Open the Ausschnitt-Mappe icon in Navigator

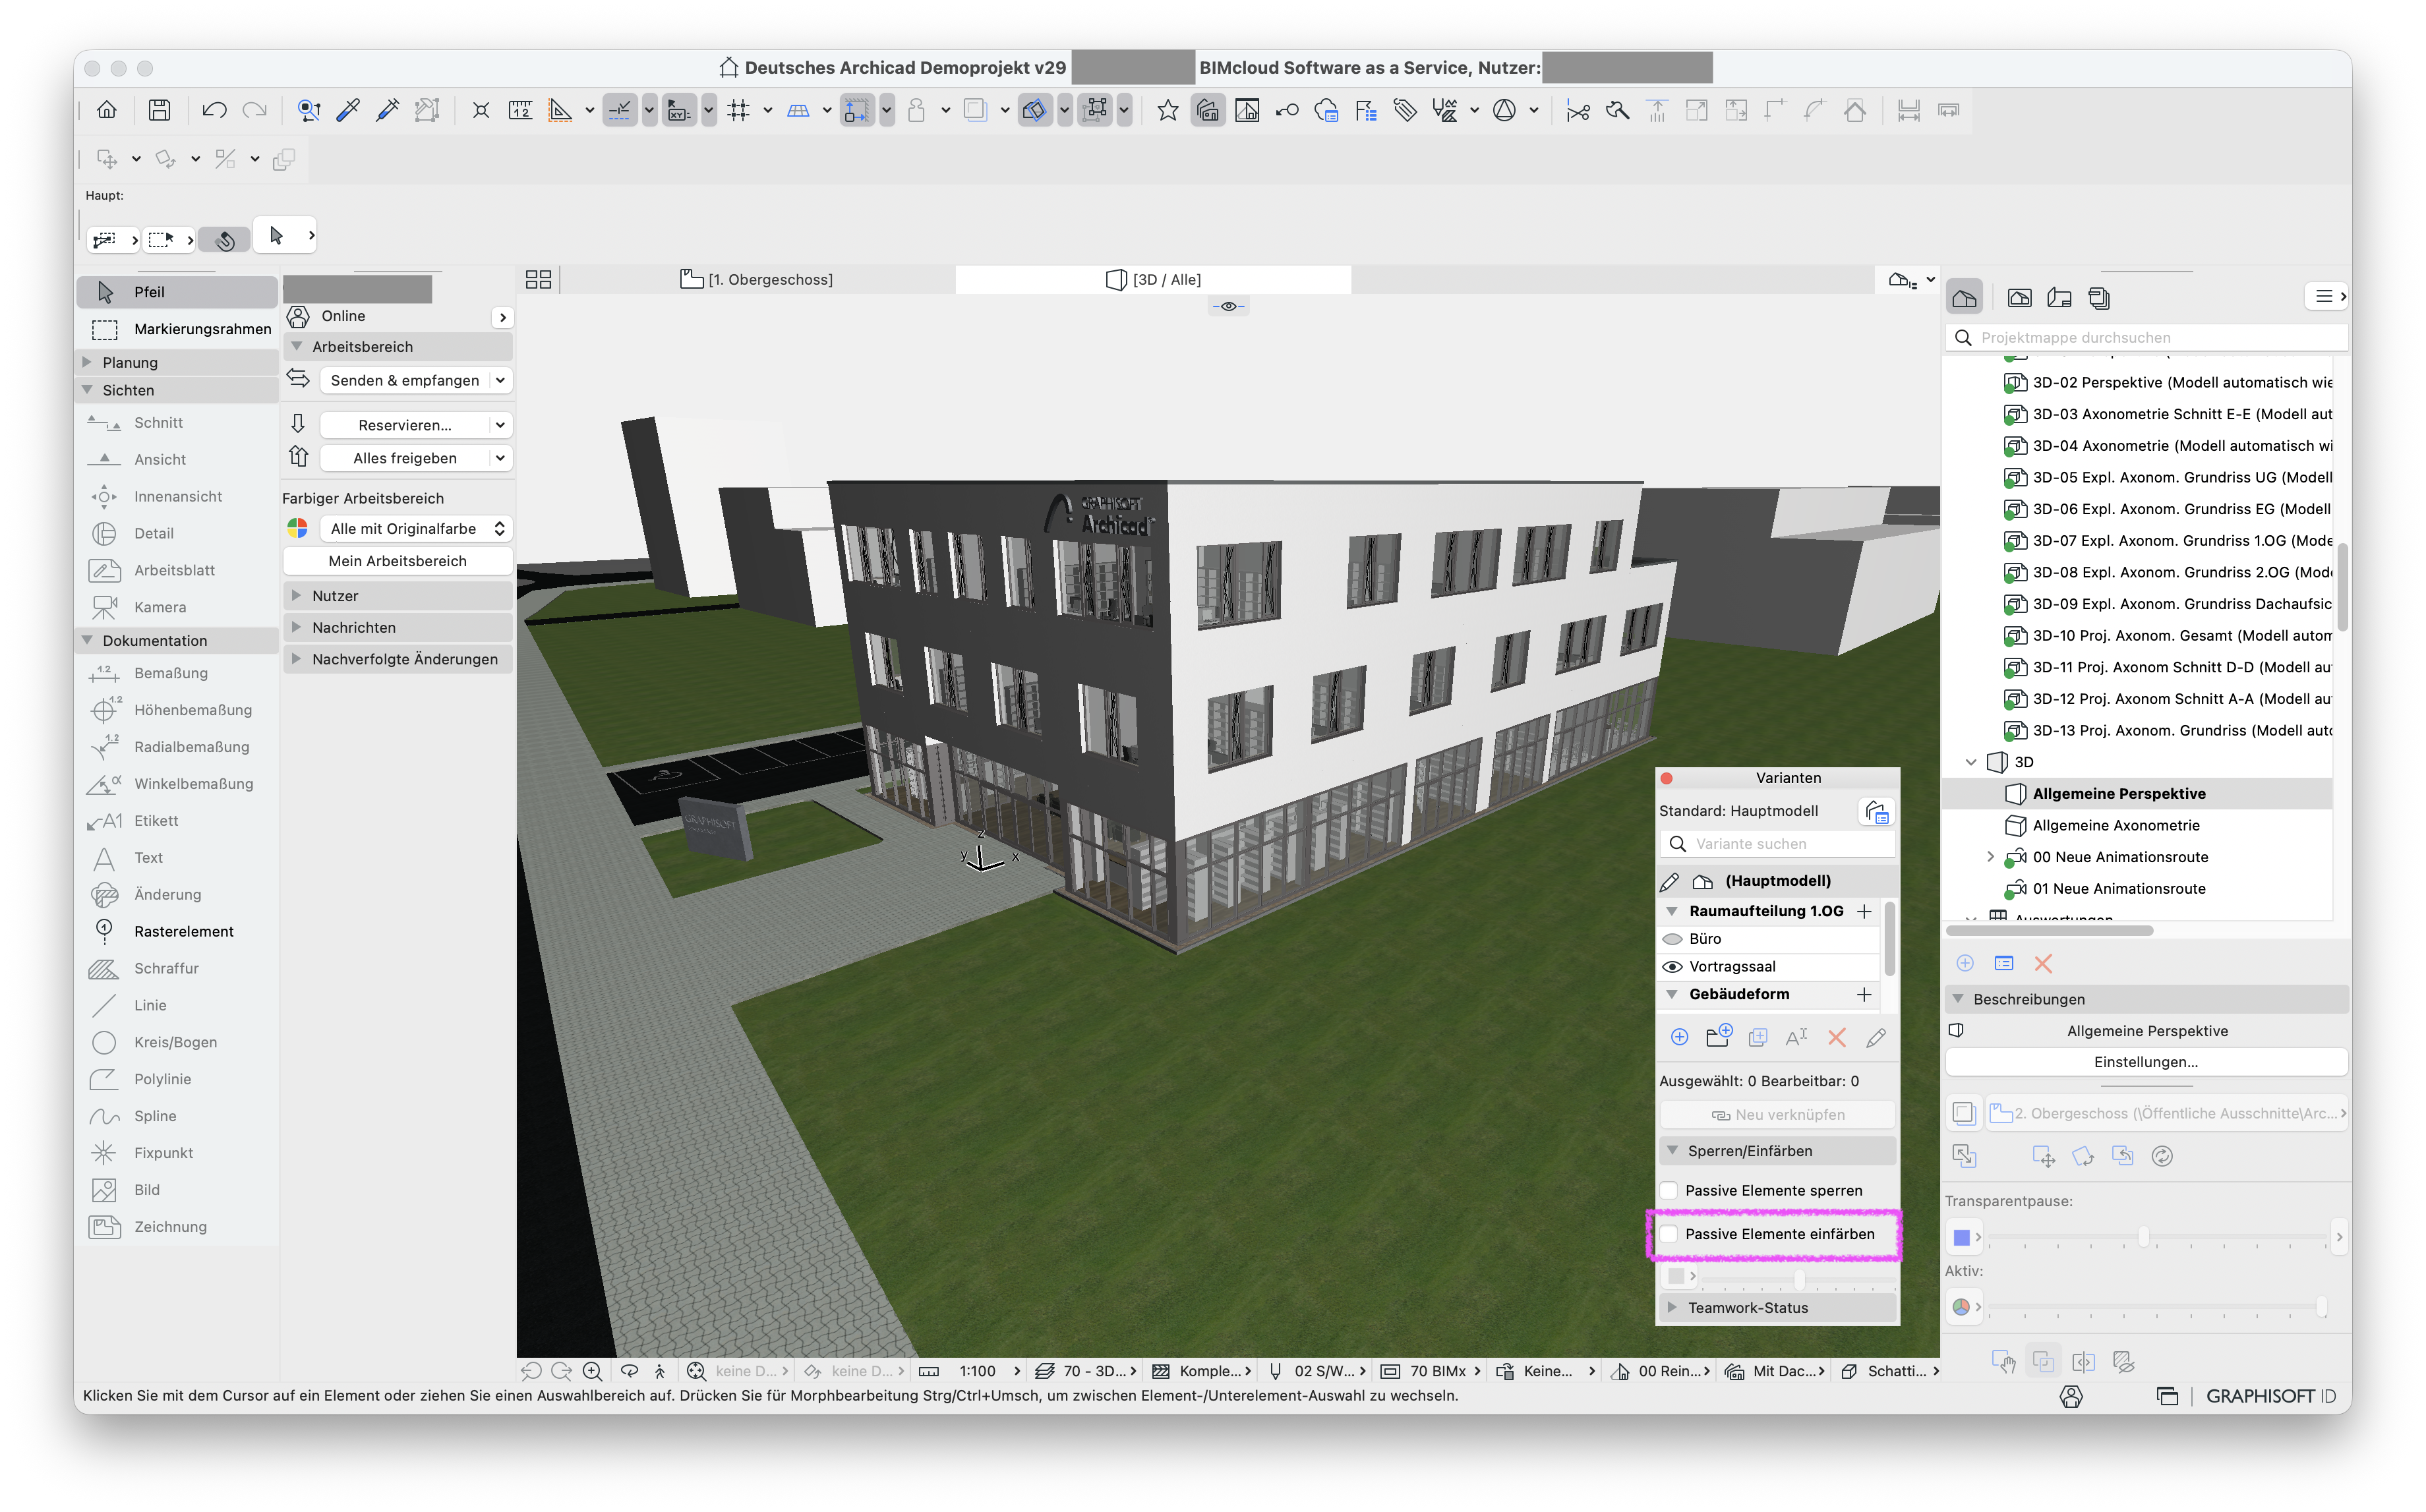[2020, 298]
